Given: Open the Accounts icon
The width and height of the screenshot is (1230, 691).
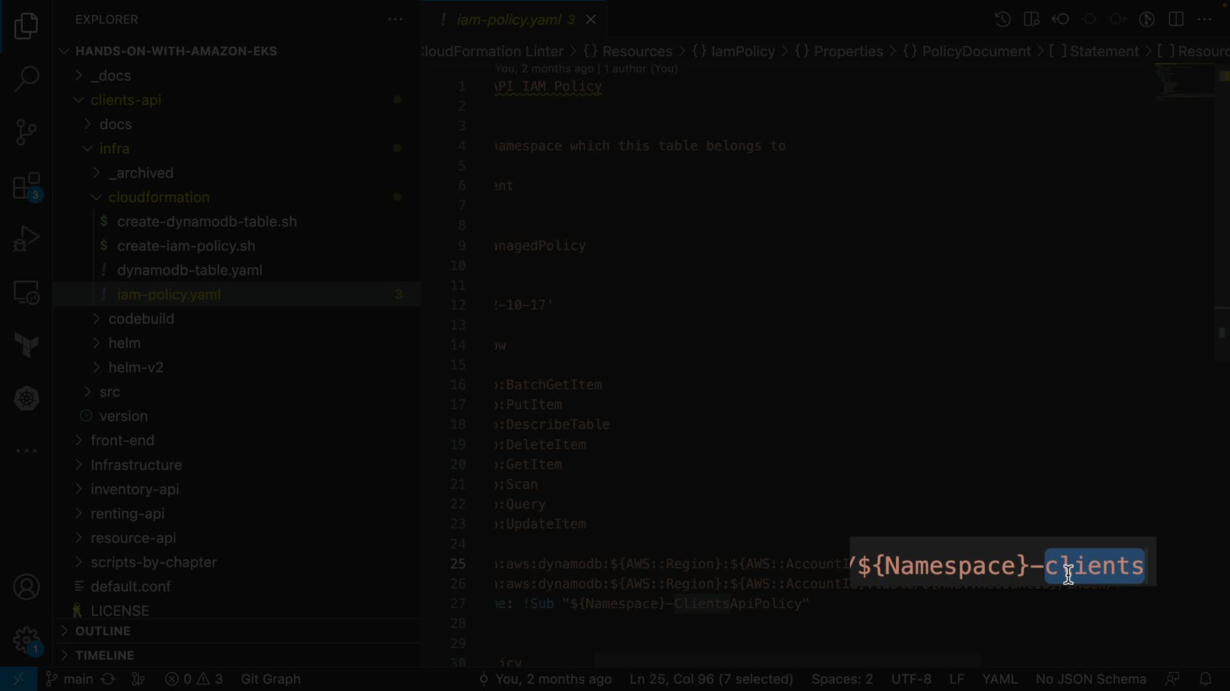Looking at the screenshot, I should (26, 587).
